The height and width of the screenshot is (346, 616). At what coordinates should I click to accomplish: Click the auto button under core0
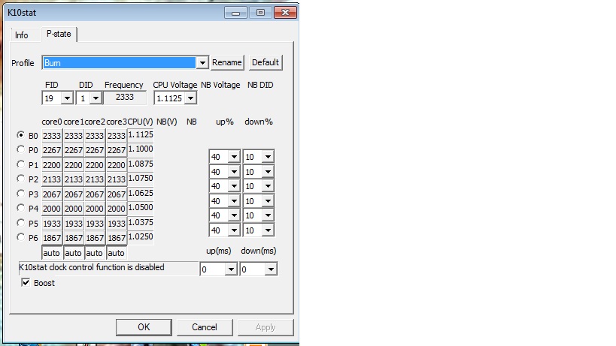pos(51,253)
